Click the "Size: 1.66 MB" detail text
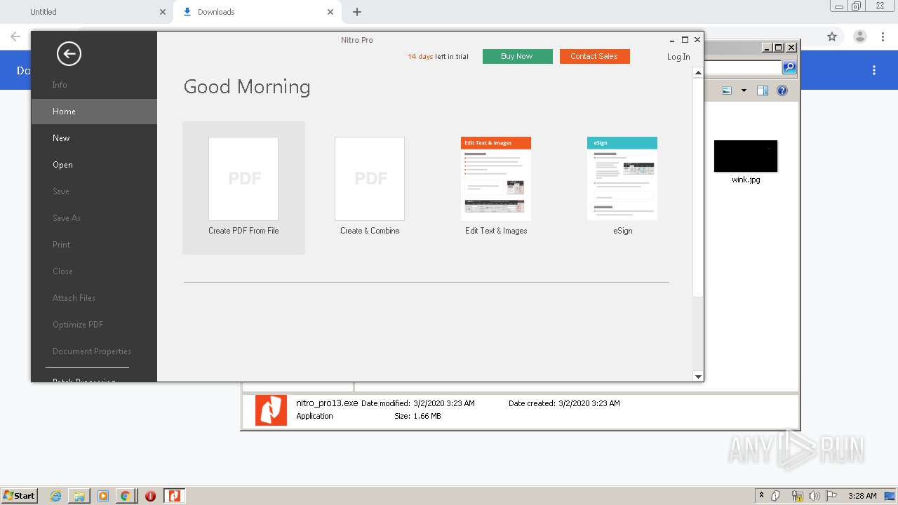This screenshot has height=505, width=898. coord(417,416)
